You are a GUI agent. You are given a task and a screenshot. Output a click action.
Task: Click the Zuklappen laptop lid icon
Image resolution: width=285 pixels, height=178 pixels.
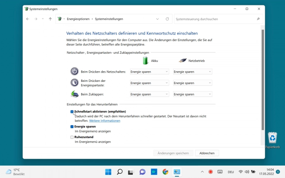[x=74, y=94]
